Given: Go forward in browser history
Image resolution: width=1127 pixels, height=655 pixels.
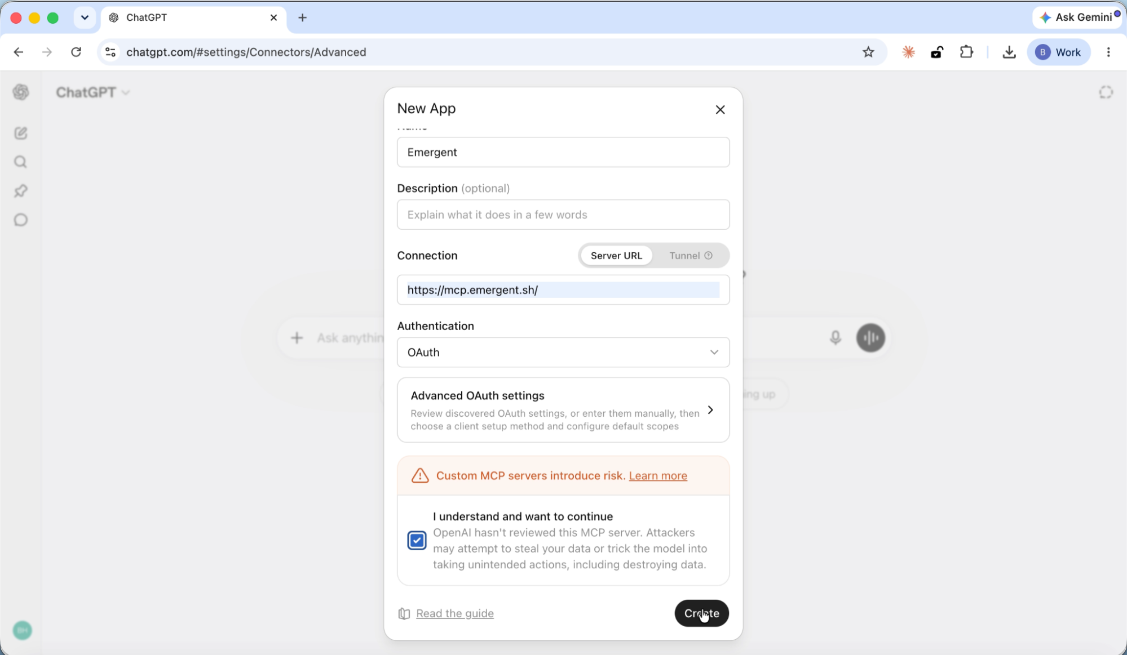Looking at the screenshot, I should [47, 52].
